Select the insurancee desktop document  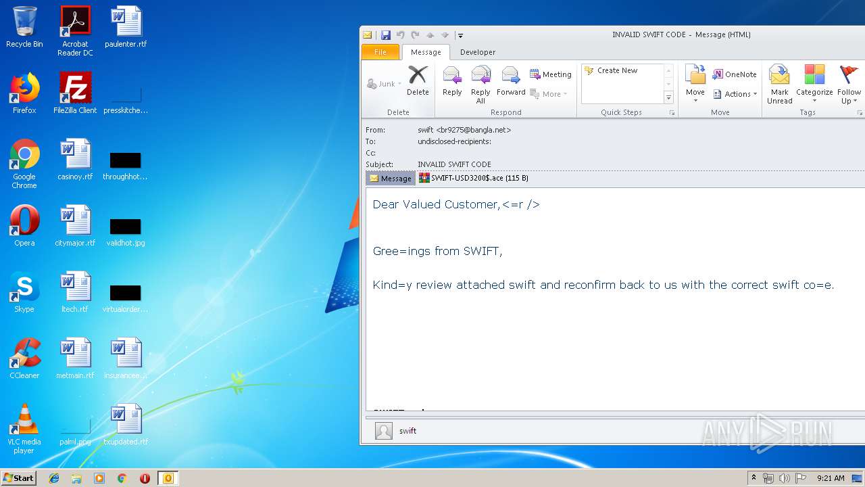coord(126,358)
